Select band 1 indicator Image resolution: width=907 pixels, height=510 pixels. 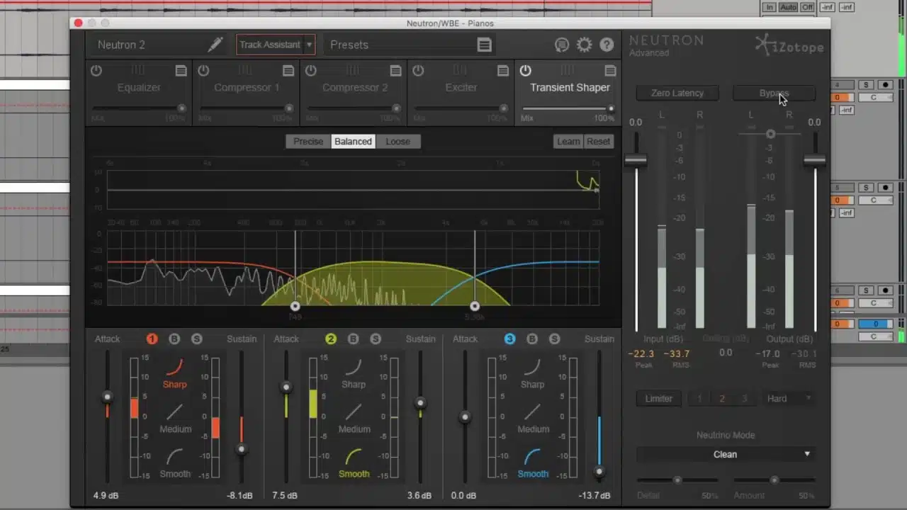point(152,339)
